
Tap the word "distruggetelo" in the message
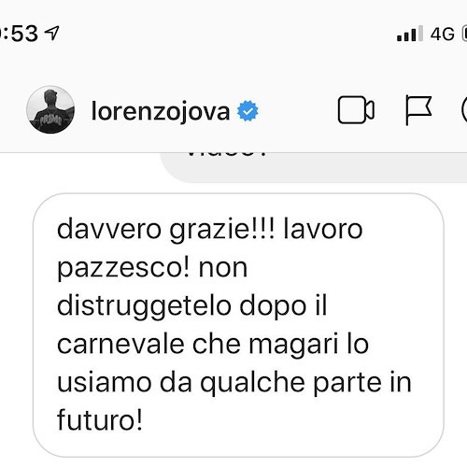(144, 307)
